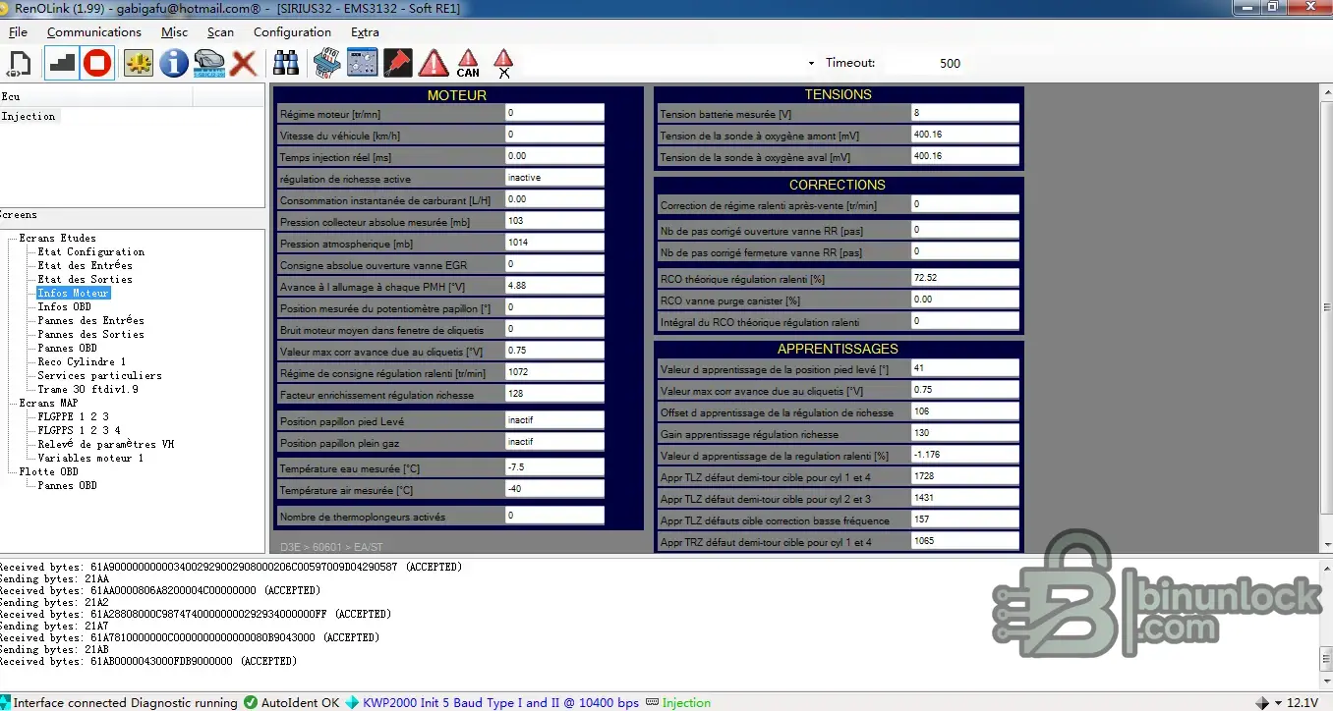Click the binary data shredder icon
This screenshot has width=1333, height=711.
(327, 64)
